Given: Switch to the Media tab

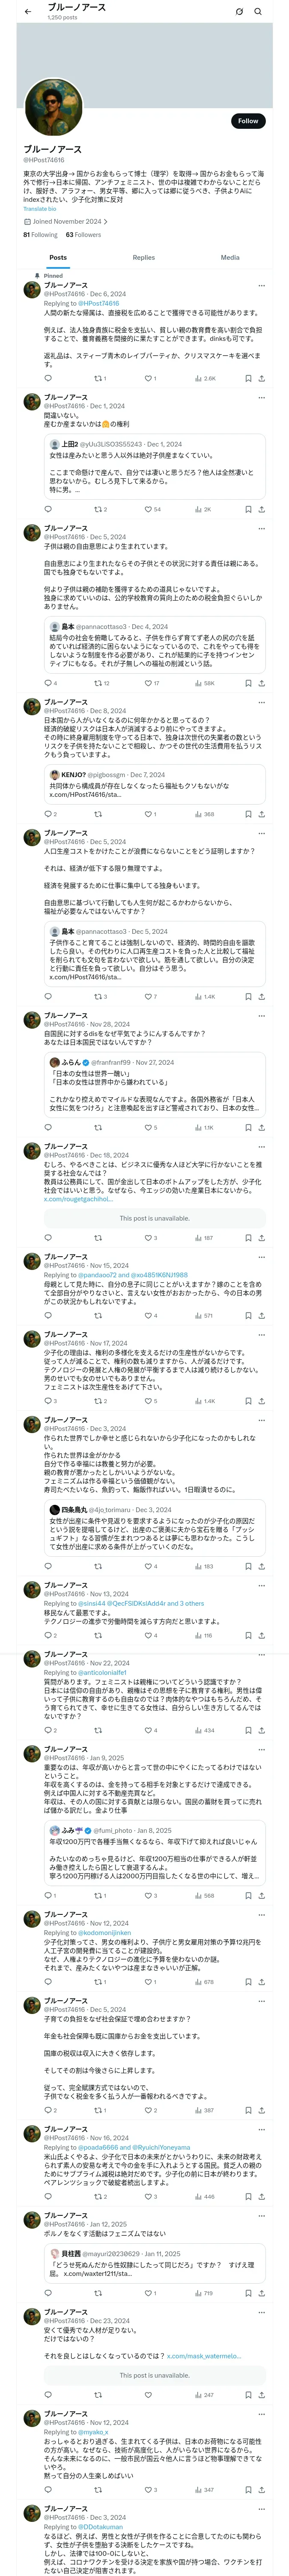Looking at the screenshot, I should pos(230,257).
